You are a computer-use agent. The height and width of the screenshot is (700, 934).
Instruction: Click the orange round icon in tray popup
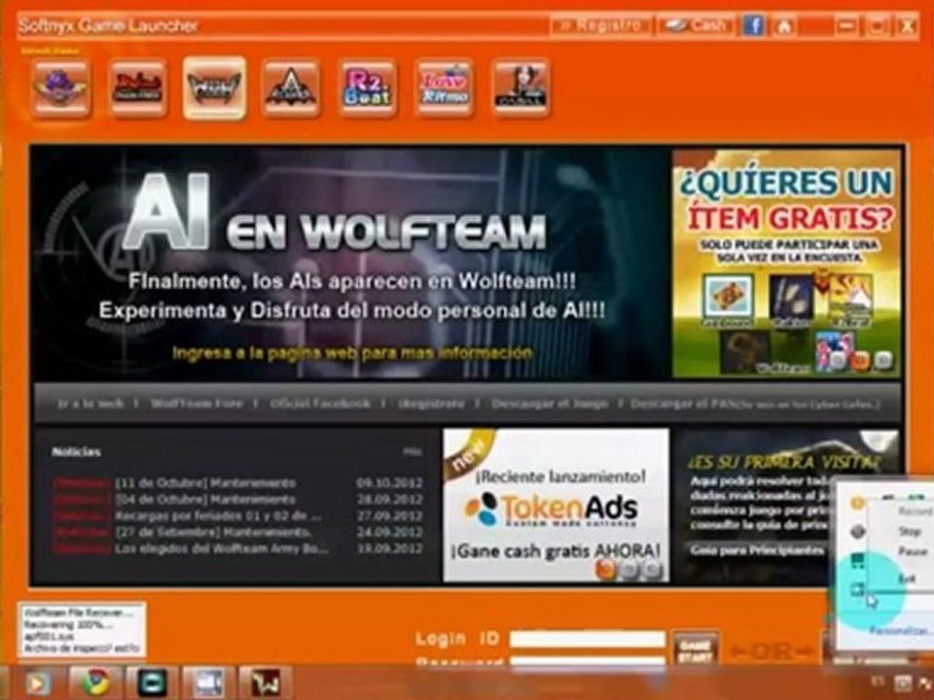[856, 504]
